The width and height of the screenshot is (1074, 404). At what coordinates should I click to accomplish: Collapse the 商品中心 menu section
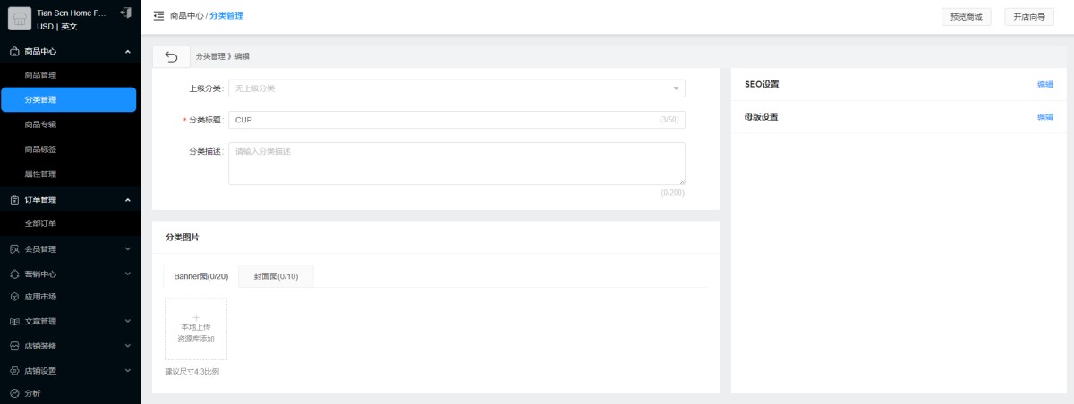point(127,52)
